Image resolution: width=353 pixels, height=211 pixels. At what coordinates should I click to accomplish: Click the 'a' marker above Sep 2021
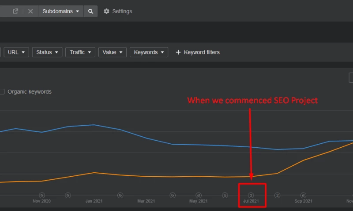pyautogui.click(x=303, y=195)
